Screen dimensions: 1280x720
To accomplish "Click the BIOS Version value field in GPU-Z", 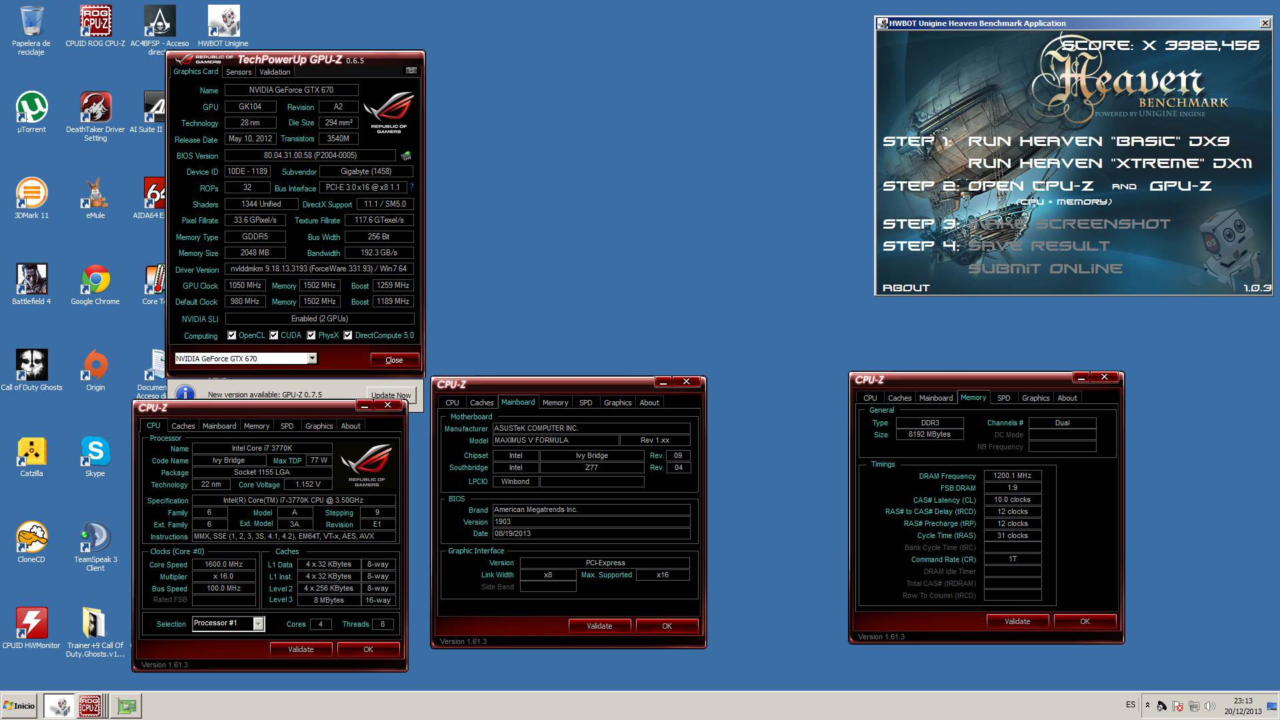I will pyautogui.click(x=310, y=155).
